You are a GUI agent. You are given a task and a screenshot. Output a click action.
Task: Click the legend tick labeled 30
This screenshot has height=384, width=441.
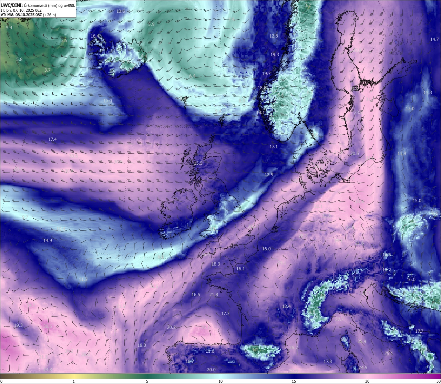click(367, 381)
